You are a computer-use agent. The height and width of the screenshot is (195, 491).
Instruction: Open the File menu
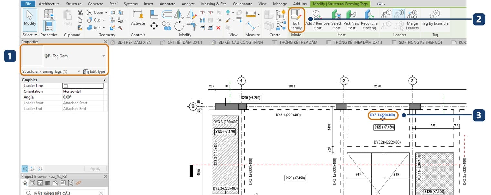pos(28,4)
